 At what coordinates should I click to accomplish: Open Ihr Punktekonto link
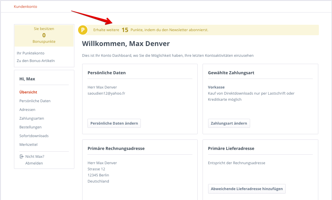coord(31,53)
